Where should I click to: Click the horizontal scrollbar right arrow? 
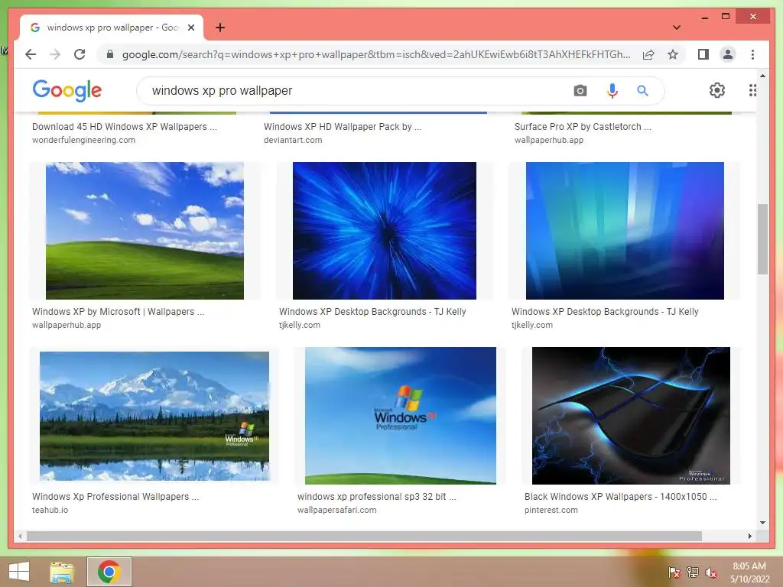click(x=749, y=536)
